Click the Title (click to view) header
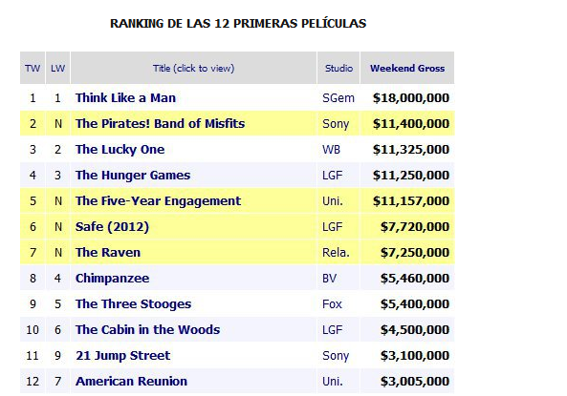The image size is (567, 396). [x=193, y=68]
